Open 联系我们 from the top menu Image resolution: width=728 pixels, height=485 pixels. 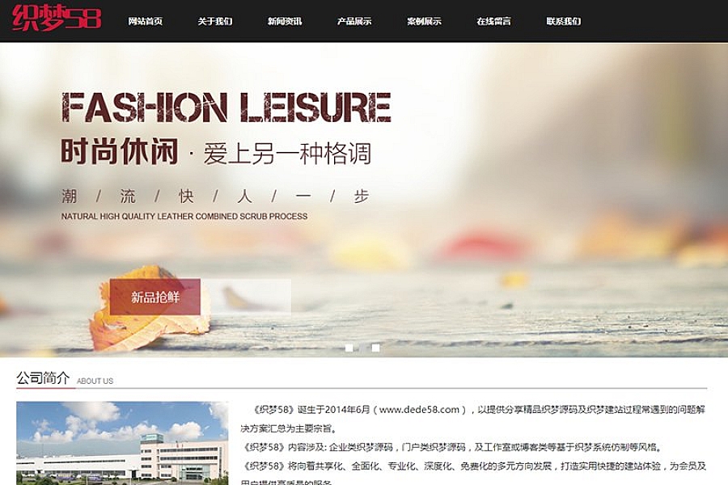563,21
